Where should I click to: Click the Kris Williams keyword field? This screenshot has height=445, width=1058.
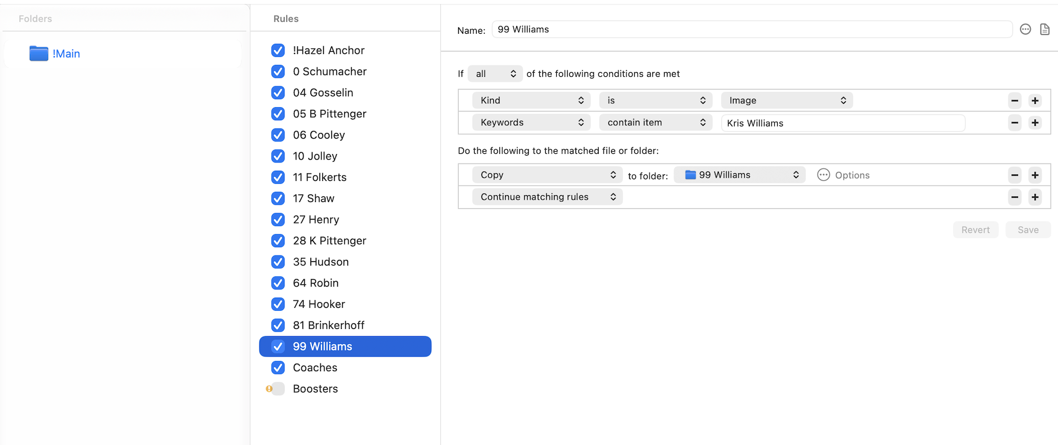click(843, 123)
